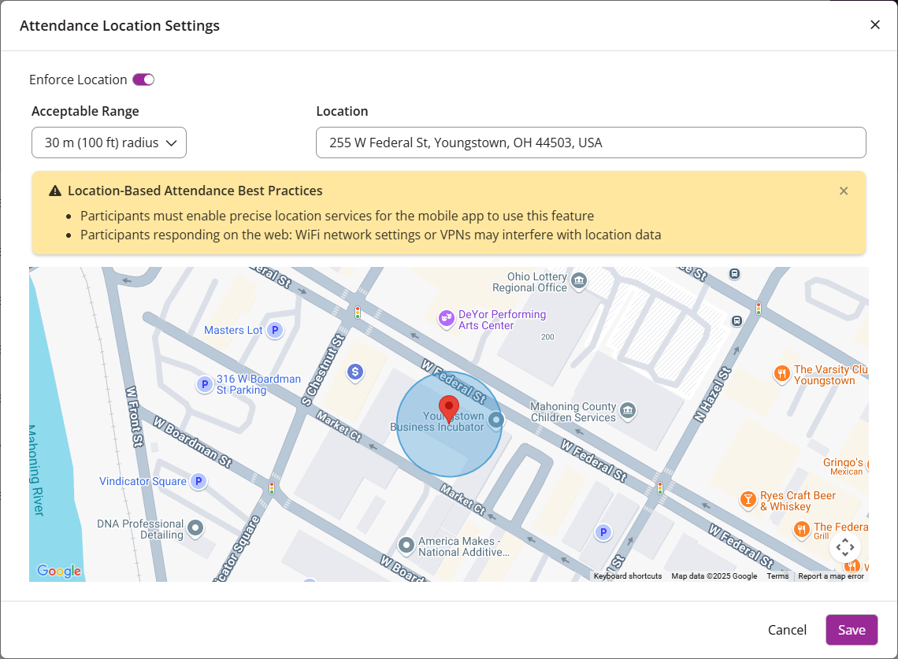This screenshot has height=659, width=898.
Task: Click the DeYor Performing Arts Center icon
Action: (x=446, y=318)
